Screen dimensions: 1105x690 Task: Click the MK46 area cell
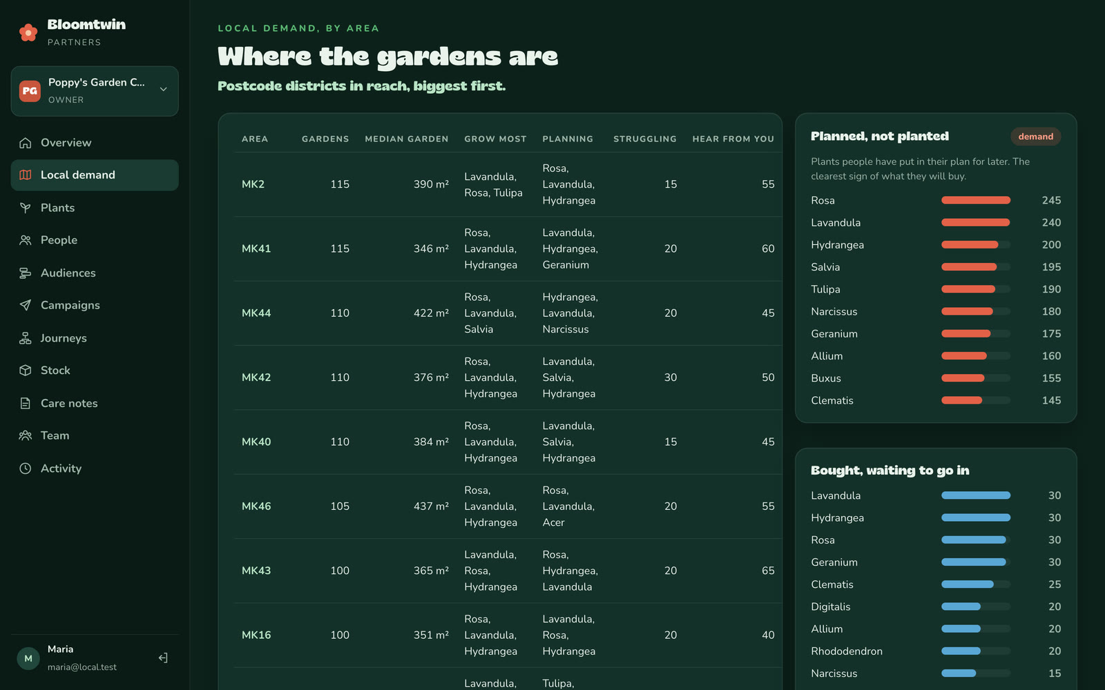(256, 506)
